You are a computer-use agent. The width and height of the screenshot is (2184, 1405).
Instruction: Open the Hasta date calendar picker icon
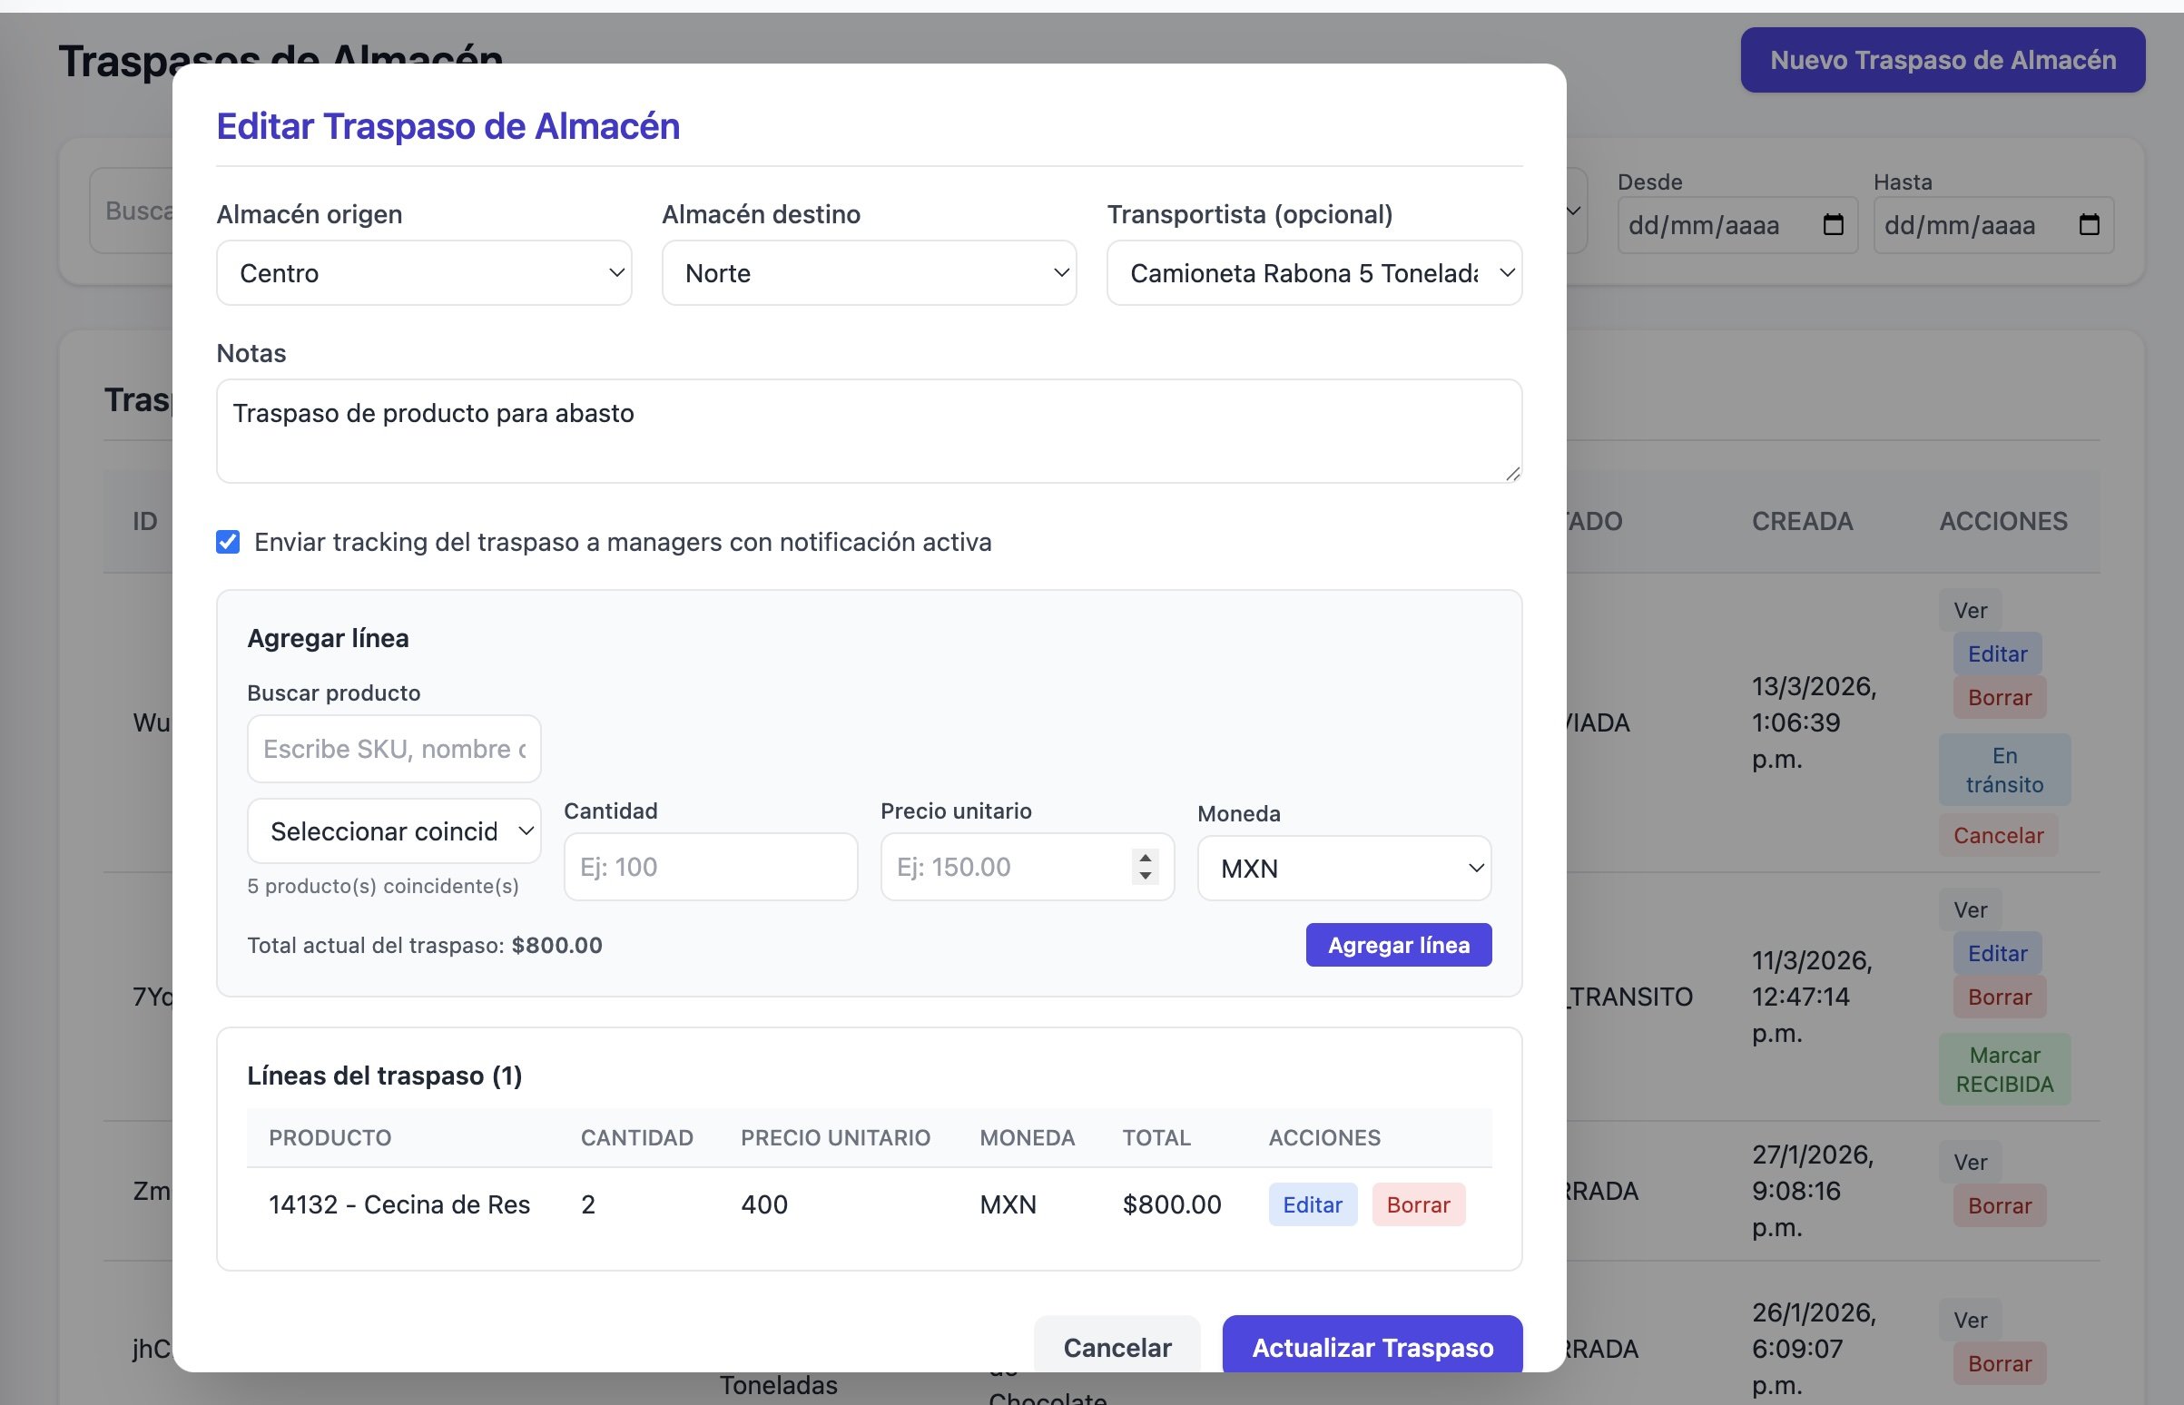[x=2088, y=224]
